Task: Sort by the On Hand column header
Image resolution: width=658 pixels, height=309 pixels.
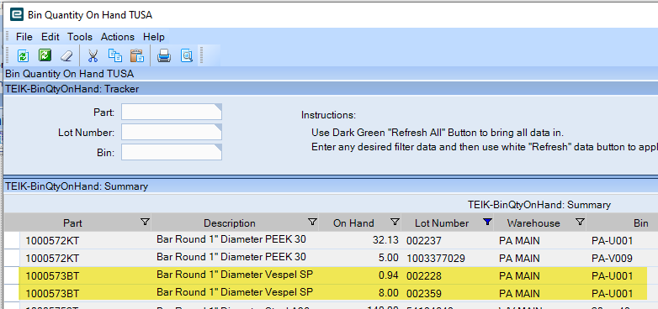Action: tap(353, 223)
